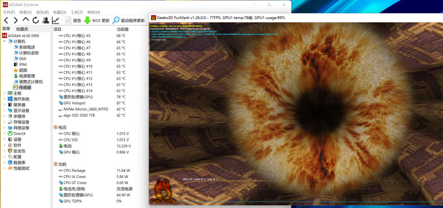Select 便携式计算机 in the tree

coord(28,82)
